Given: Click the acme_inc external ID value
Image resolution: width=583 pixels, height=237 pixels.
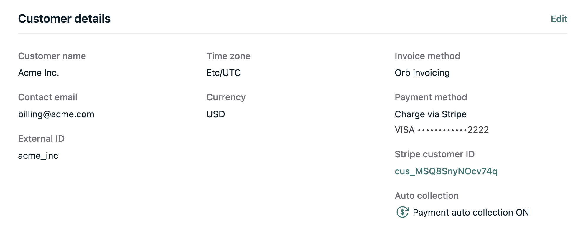Looking at the screenshot, I should 38,156.
